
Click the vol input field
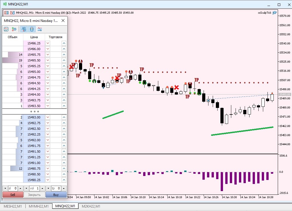coord(35,188)
